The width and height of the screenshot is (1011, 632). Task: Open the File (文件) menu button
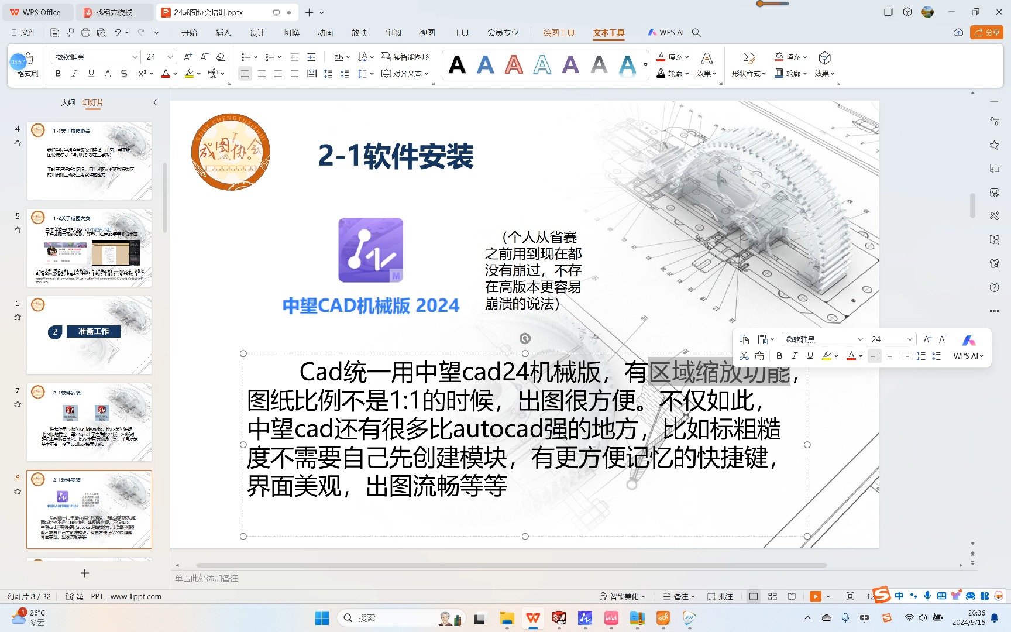[x=23, y=33]
